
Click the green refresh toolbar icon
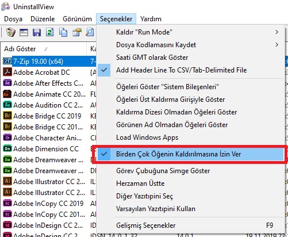pyautogui.click(x=50, y=32)
